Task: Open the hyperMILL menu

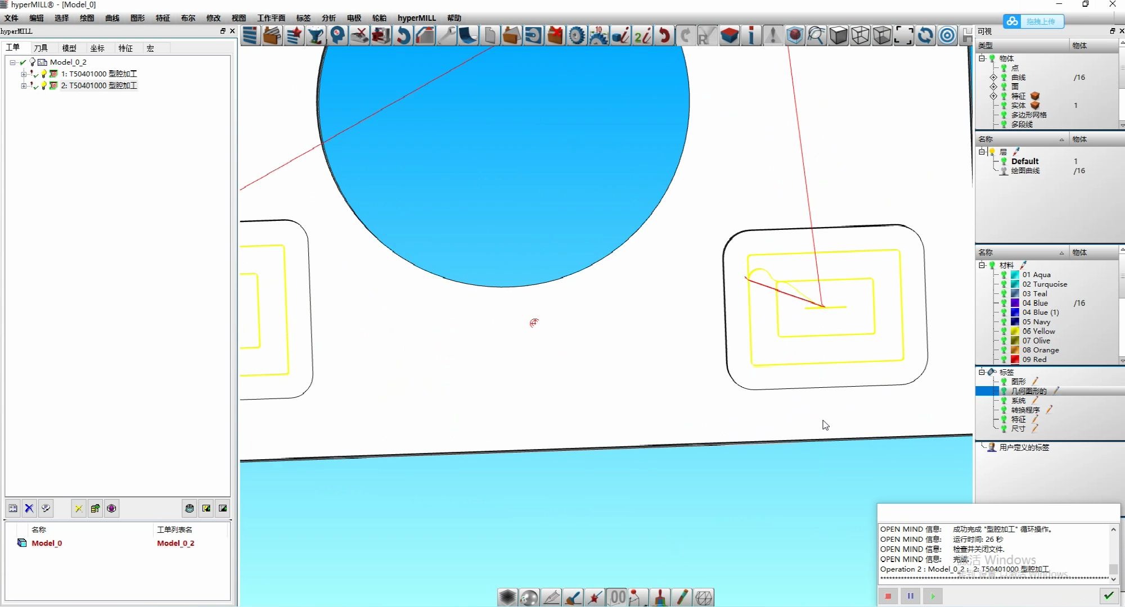Action: coord(416,18)
